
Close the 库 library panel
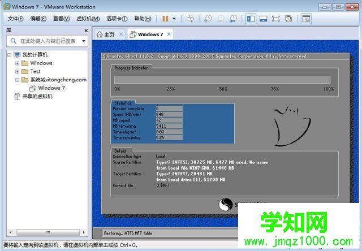(x=86, y=31)
